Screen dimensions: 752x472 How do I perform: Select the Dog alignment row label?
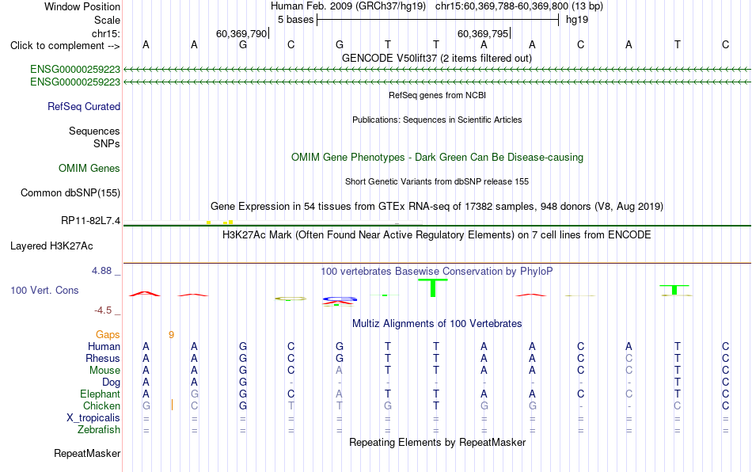point(111,383)
